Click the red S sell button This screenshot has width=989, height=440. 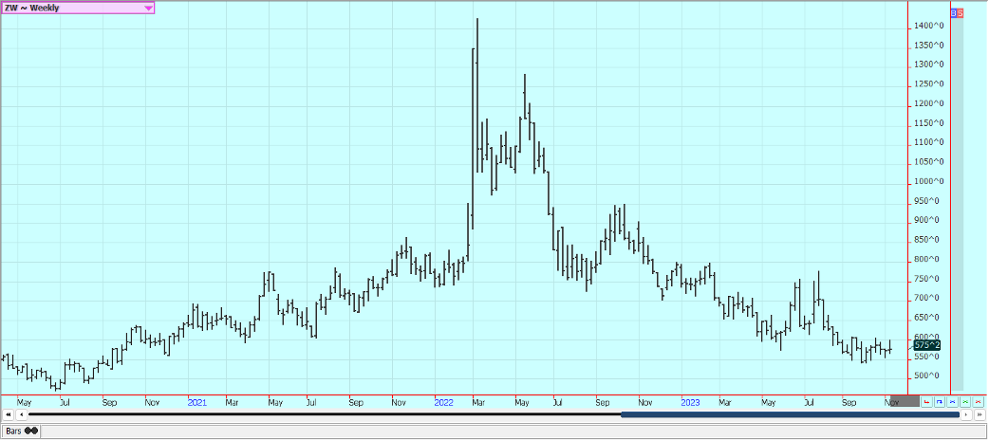tap(961, 12)
